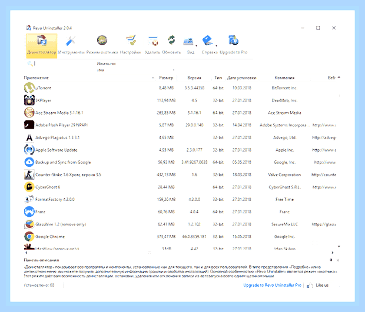The image size is (365, 312).
Task: Select the Adobe Flash Player icon
Action: coord(29,125)
